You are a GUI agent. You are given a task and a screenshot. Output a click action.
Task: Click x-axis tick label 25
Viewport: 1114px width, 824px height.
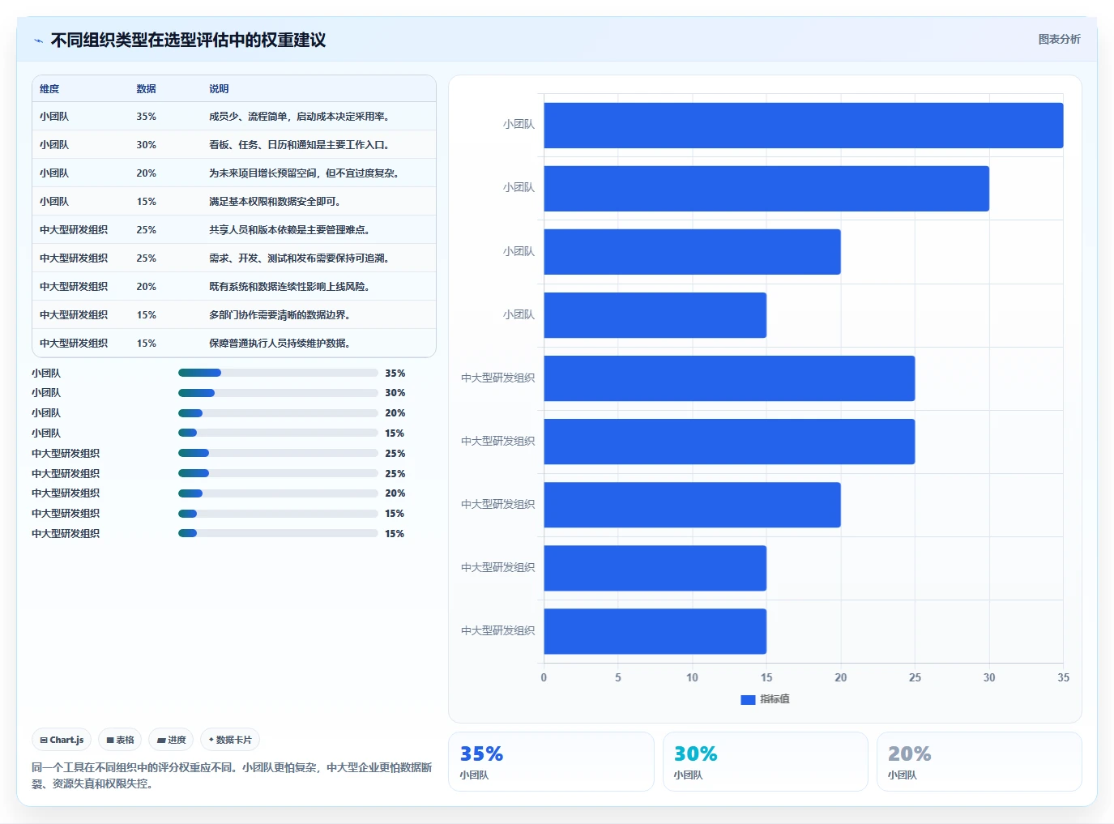pyautogui.click(x=915, y=677)
